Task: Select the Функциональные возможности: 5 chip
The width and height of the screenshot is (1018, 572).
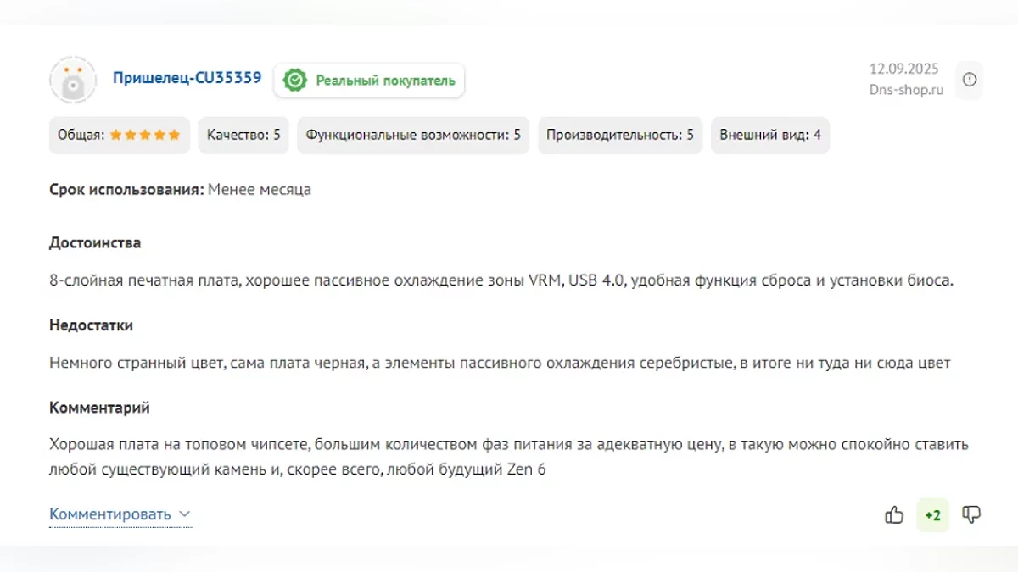Action: click(x=413, y=135)
